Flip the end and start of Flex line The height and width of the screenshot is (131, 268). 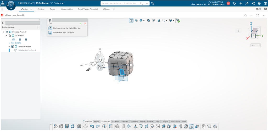(50, 28)
